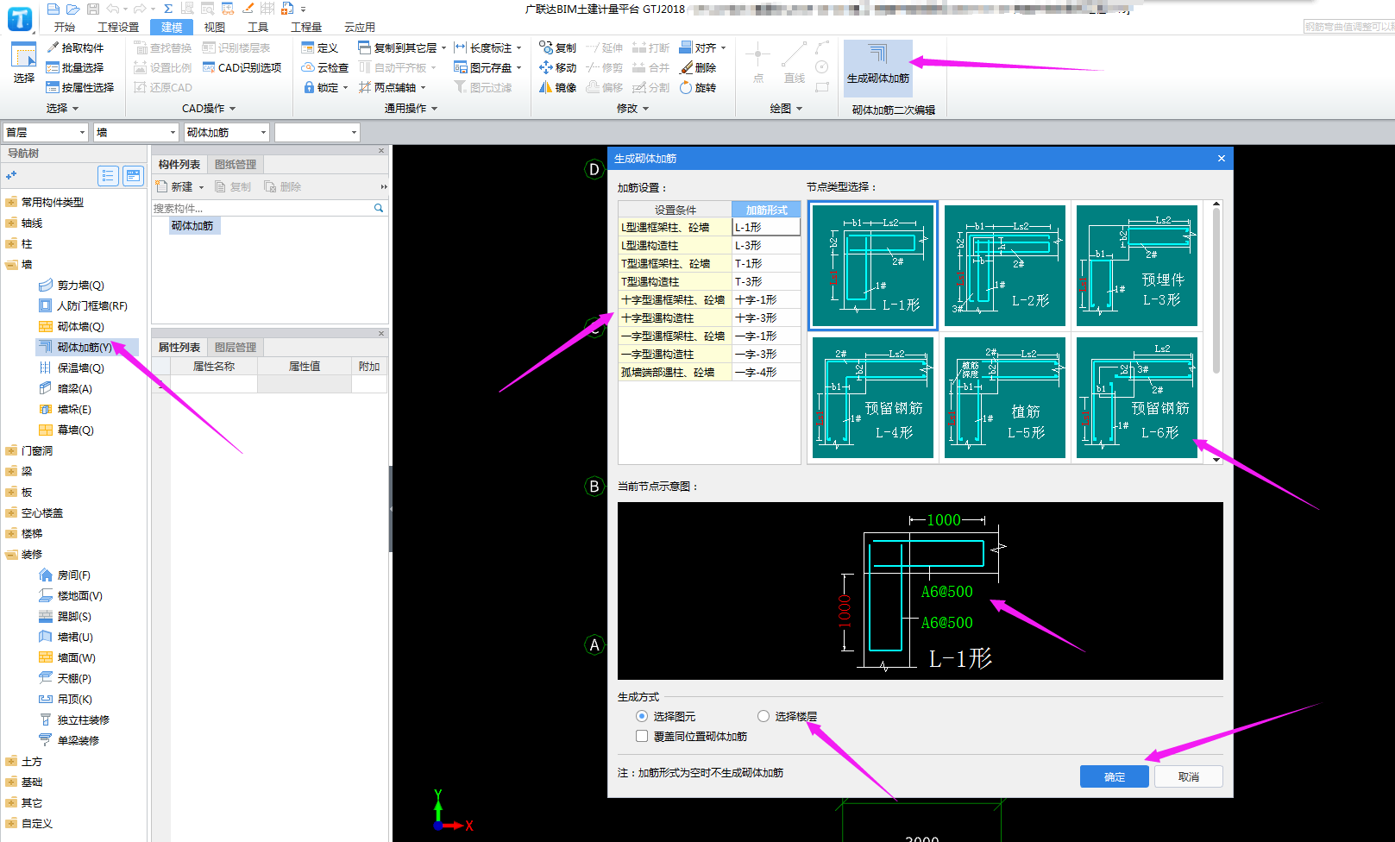Click the T-1形 cell for T型遇框架柱
Viewport: 1395px width, 842px height.
[766, 264]
